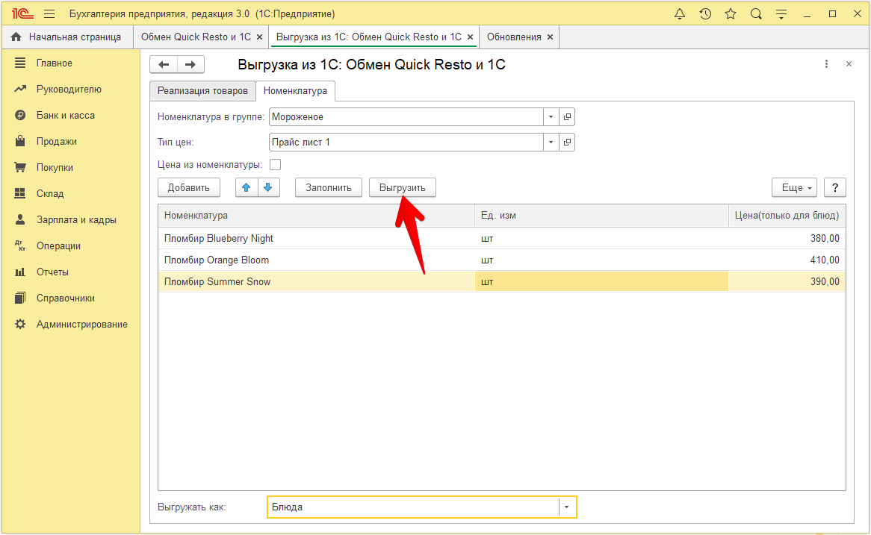Open the Еще dropdown menu
Viewport: 871px width, 535px height.
tap(794, 187)
